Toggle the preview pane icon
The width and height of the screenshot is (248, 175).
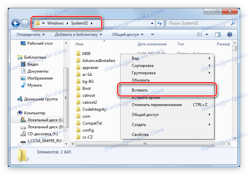[x=218, y=34]
